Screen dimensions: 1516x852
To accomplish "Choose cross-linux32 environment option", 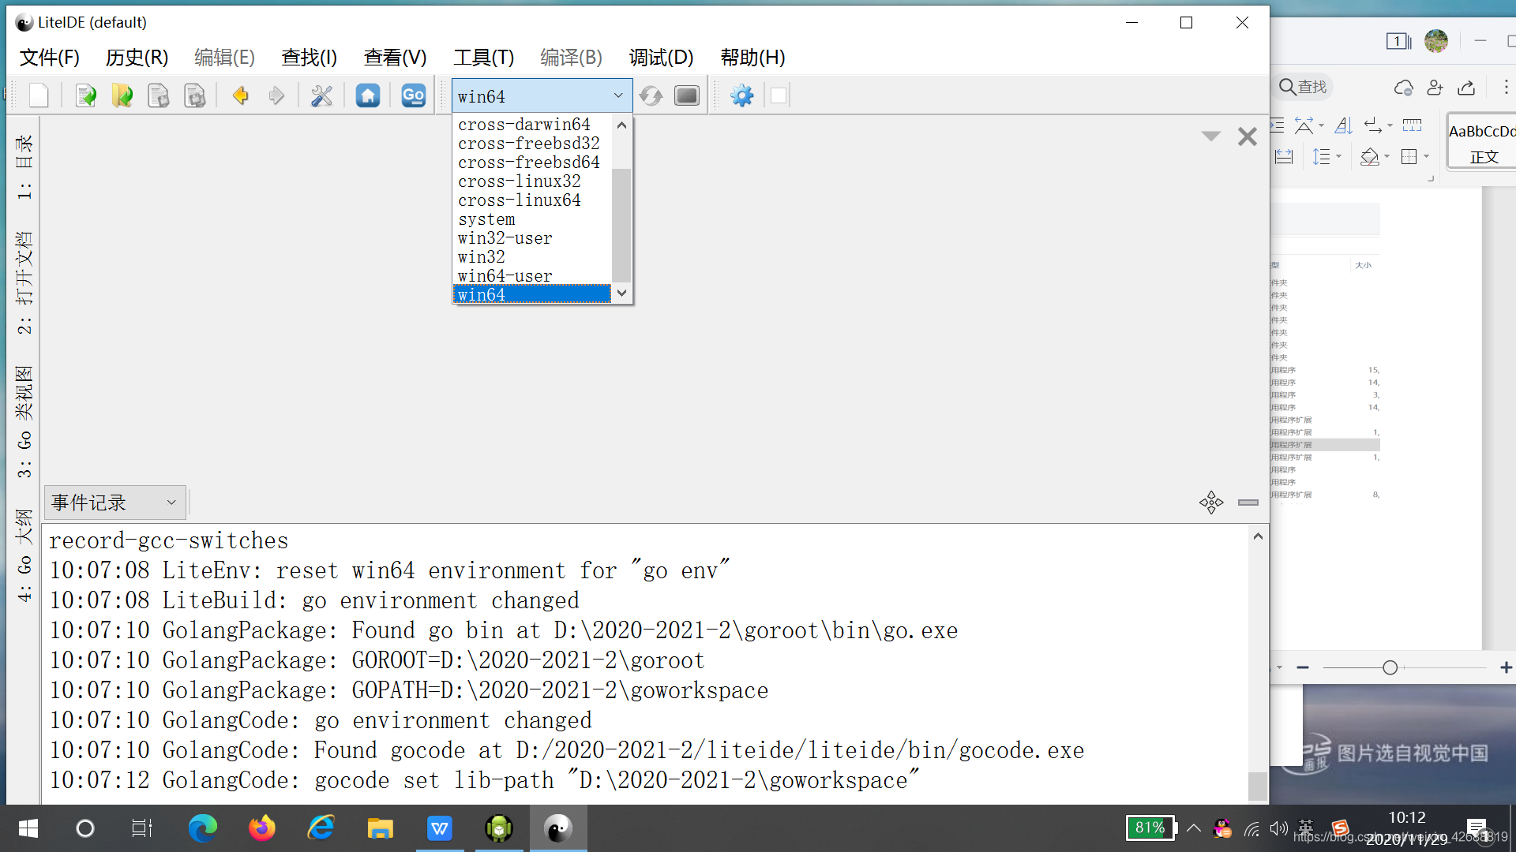I will [532, 181].
